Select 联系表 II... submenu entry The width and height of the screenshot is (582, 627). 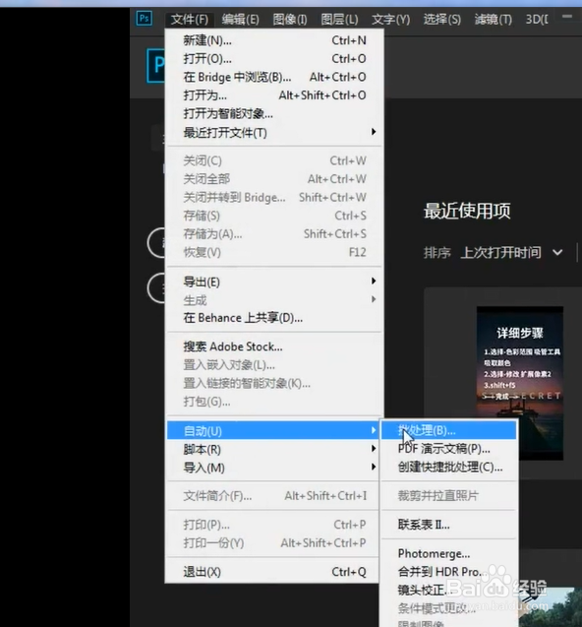449,525
